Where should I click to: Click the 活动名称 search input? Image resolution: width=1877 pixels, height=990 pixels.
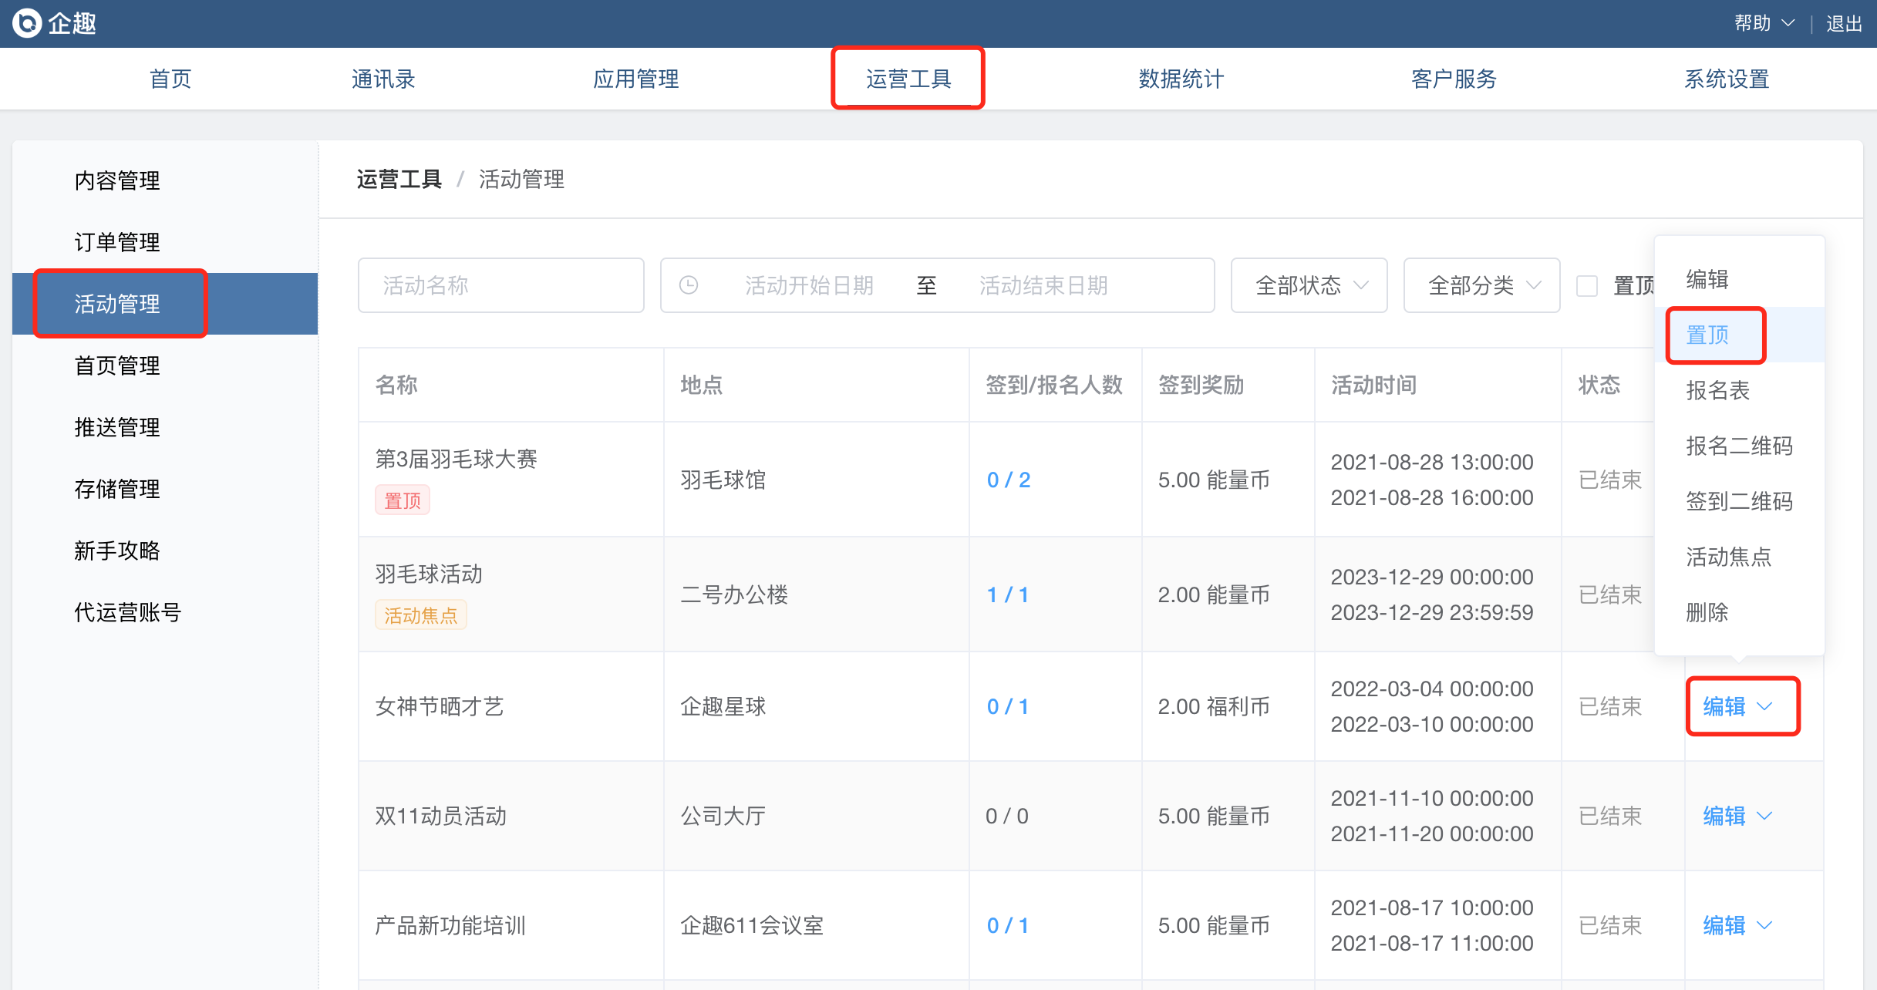tap(501, 285)
